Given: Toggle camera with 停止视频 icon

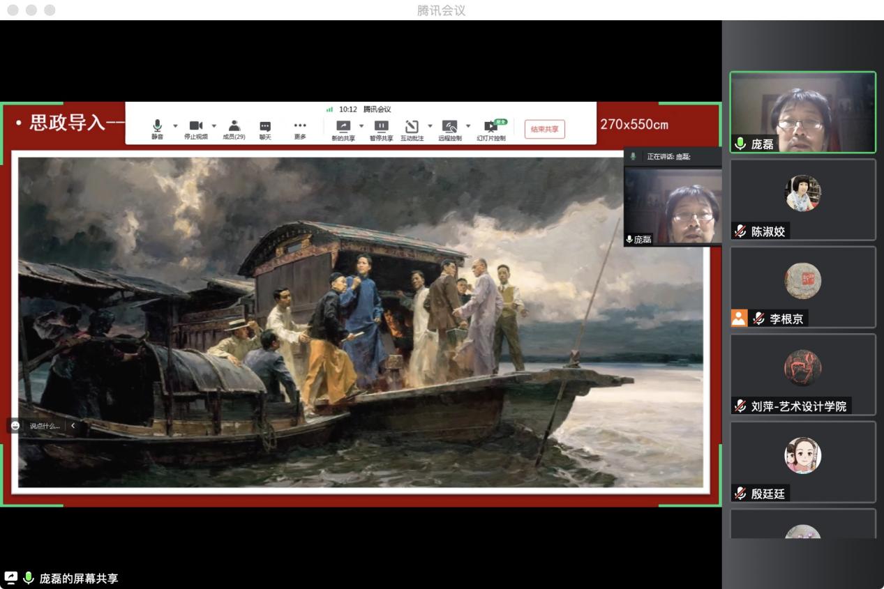Looking at the screenshot, I should tap(195, 126).
